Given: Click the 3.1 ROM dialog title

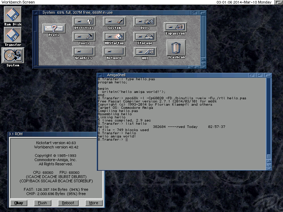Looking at the screenshot, I should click(16, 134).
